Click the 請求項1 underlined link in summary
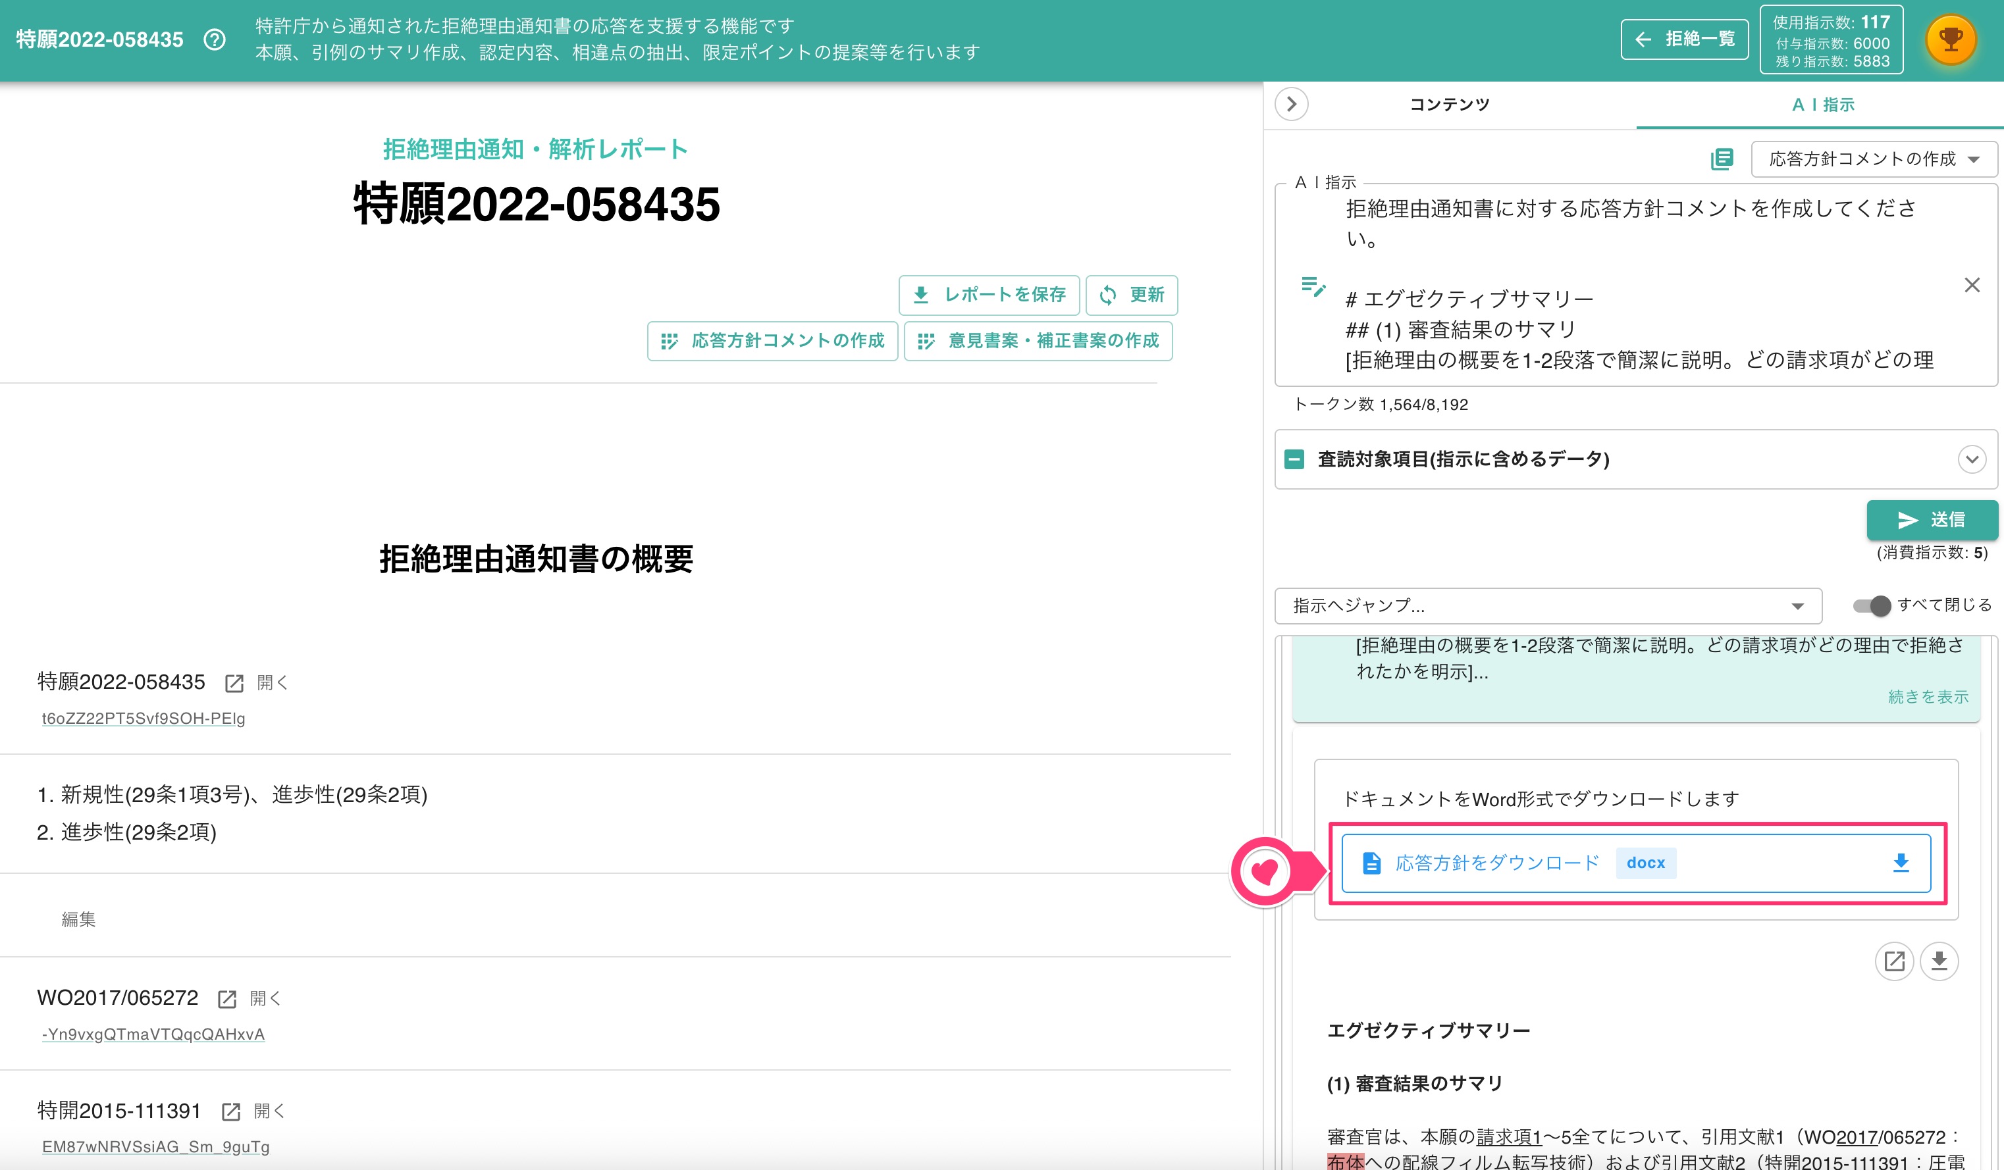Screen dimensions: 2004x1170 [1508, 1137]
